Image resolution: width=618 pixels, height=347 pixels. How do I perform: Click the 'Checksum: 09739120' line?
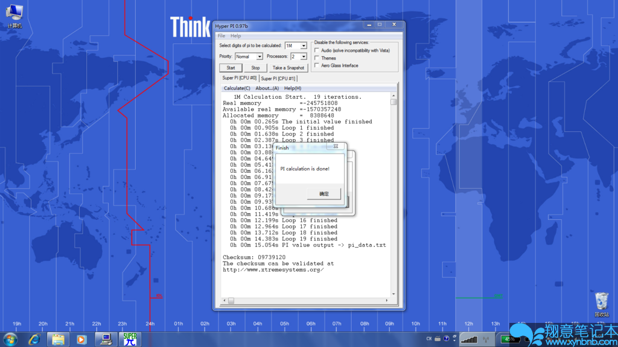254,257
